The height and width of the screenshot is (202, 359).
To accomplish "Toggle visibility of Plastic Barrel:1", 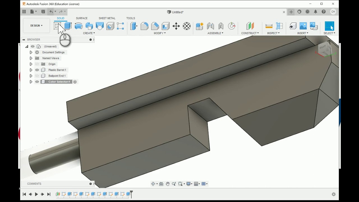I will pos(37,70).
